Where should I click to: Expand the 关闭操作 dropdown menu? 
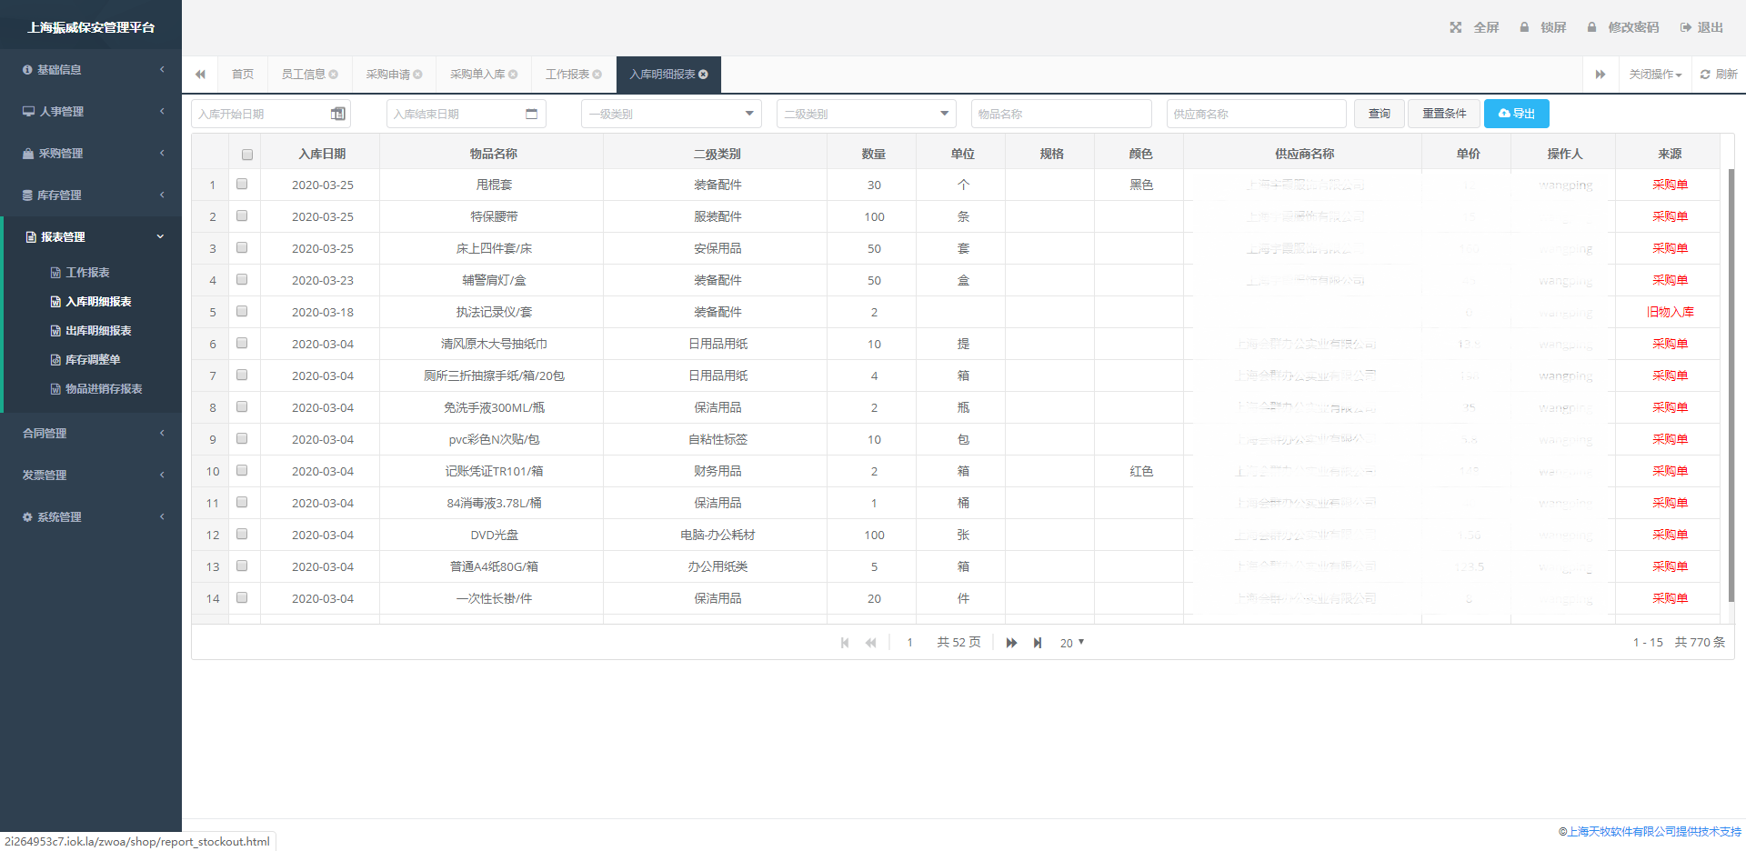coord(1655,75)
